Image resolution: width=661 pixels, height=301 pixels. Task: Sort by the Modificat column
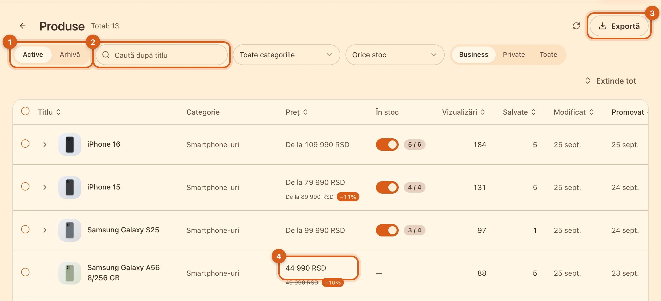[x=574, y=112]
